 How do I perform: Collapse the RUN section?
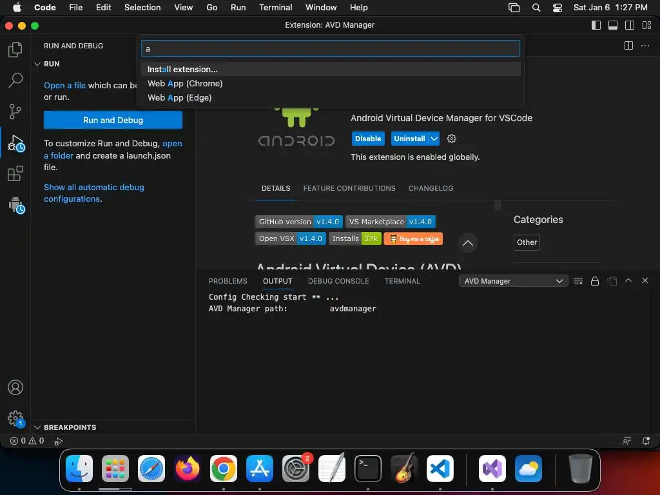click(x=37, y=64)
